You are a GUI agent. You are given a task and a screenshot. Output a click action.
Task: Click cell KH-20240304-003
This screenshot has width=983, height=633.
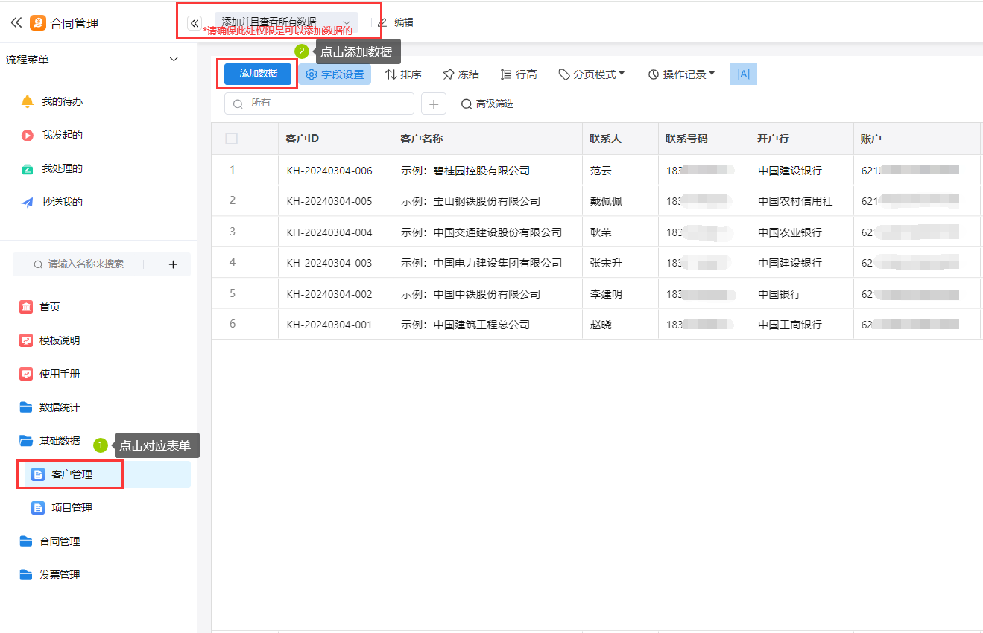[335, 263]
